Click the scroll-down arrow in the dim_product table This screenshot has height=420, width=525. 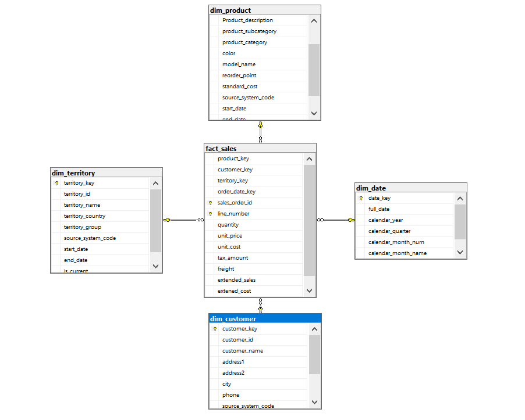(x=314, y=113)
